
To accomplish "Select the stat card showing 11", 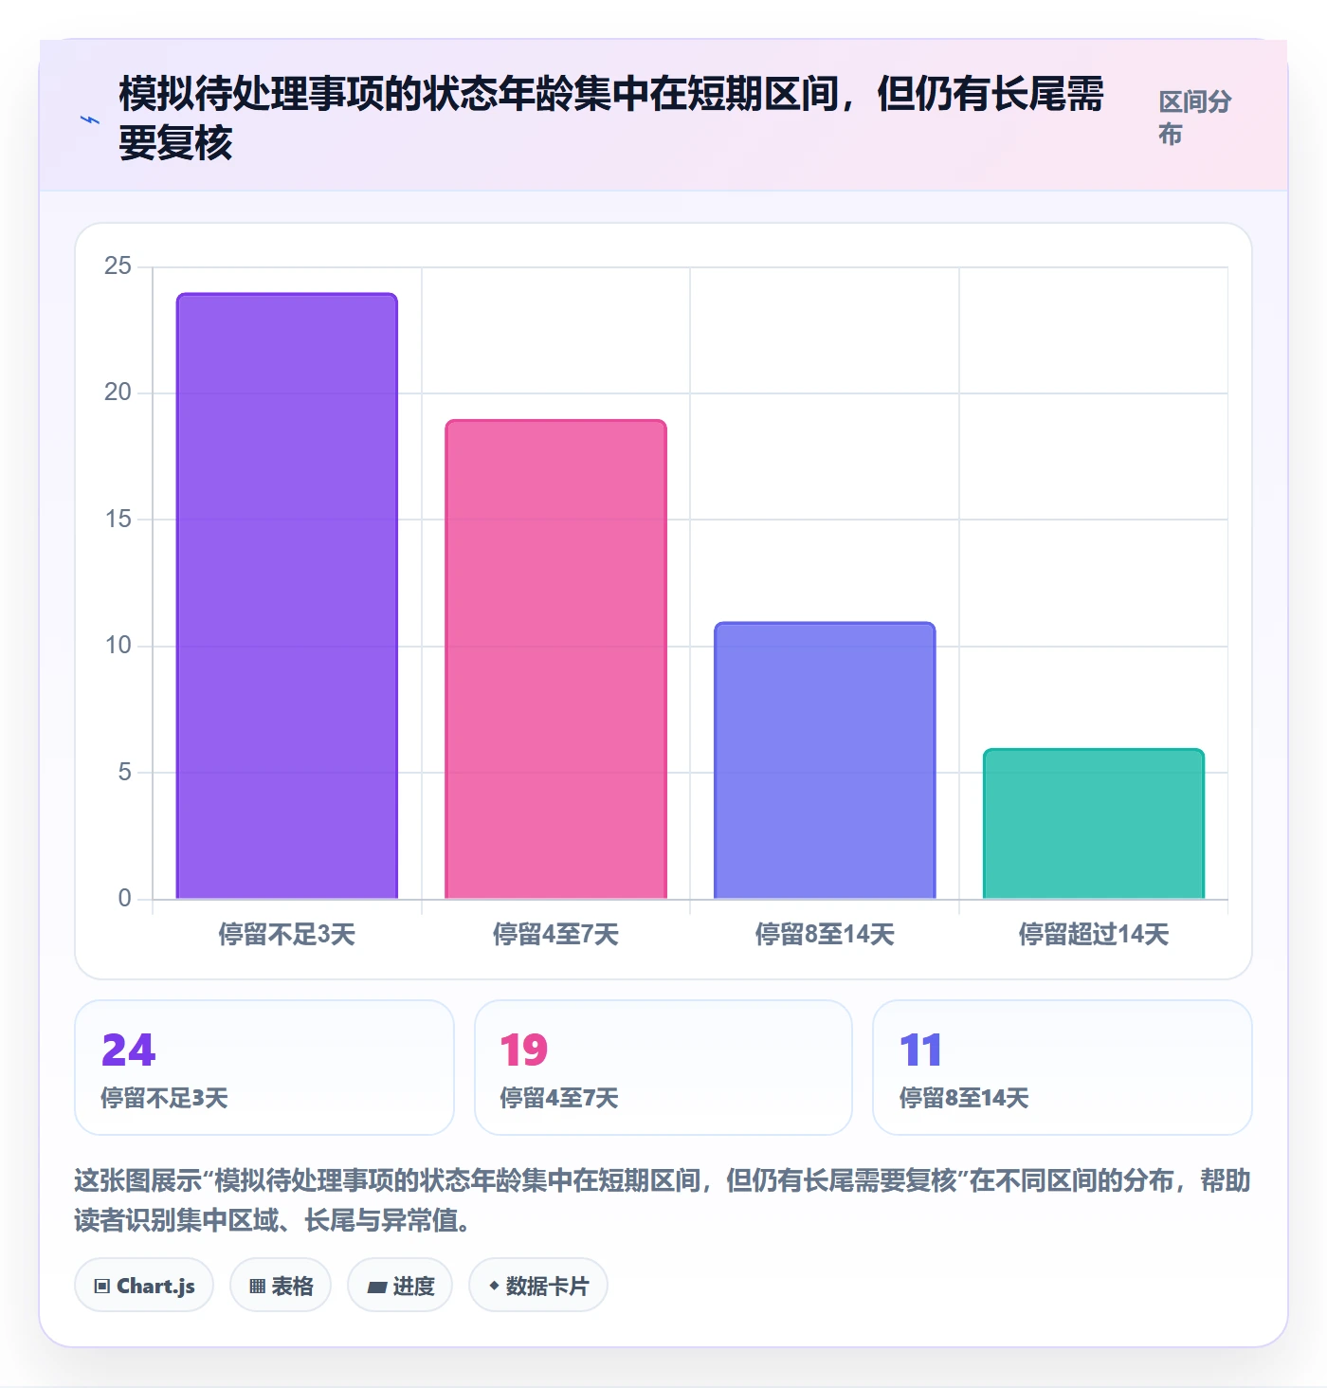I will tap(1063, 1068).
